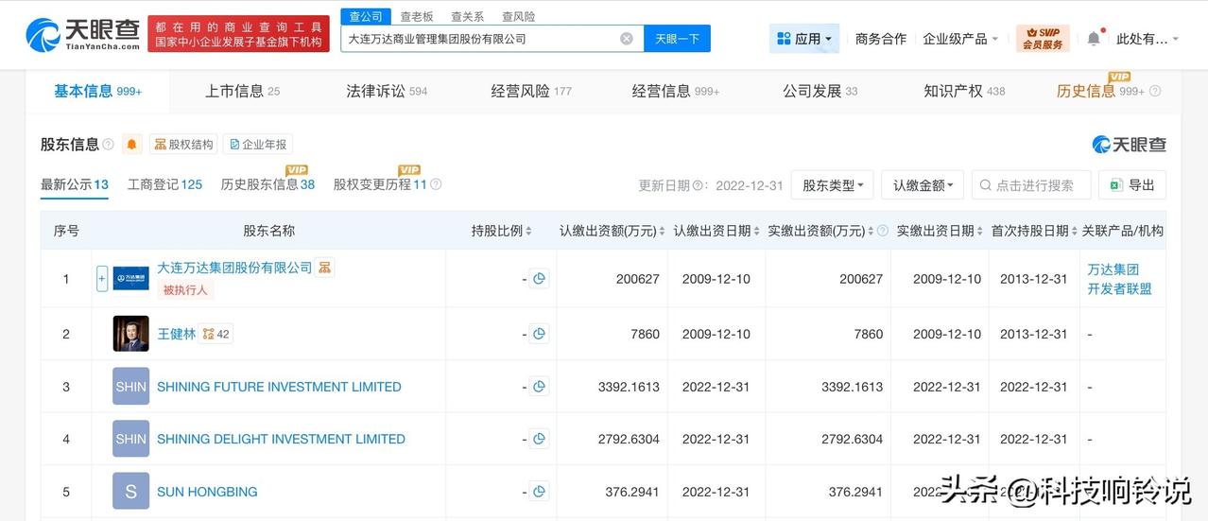Open the 上市信息 tab
This screenshot has height=521, width=1208.
coord(243,91)
